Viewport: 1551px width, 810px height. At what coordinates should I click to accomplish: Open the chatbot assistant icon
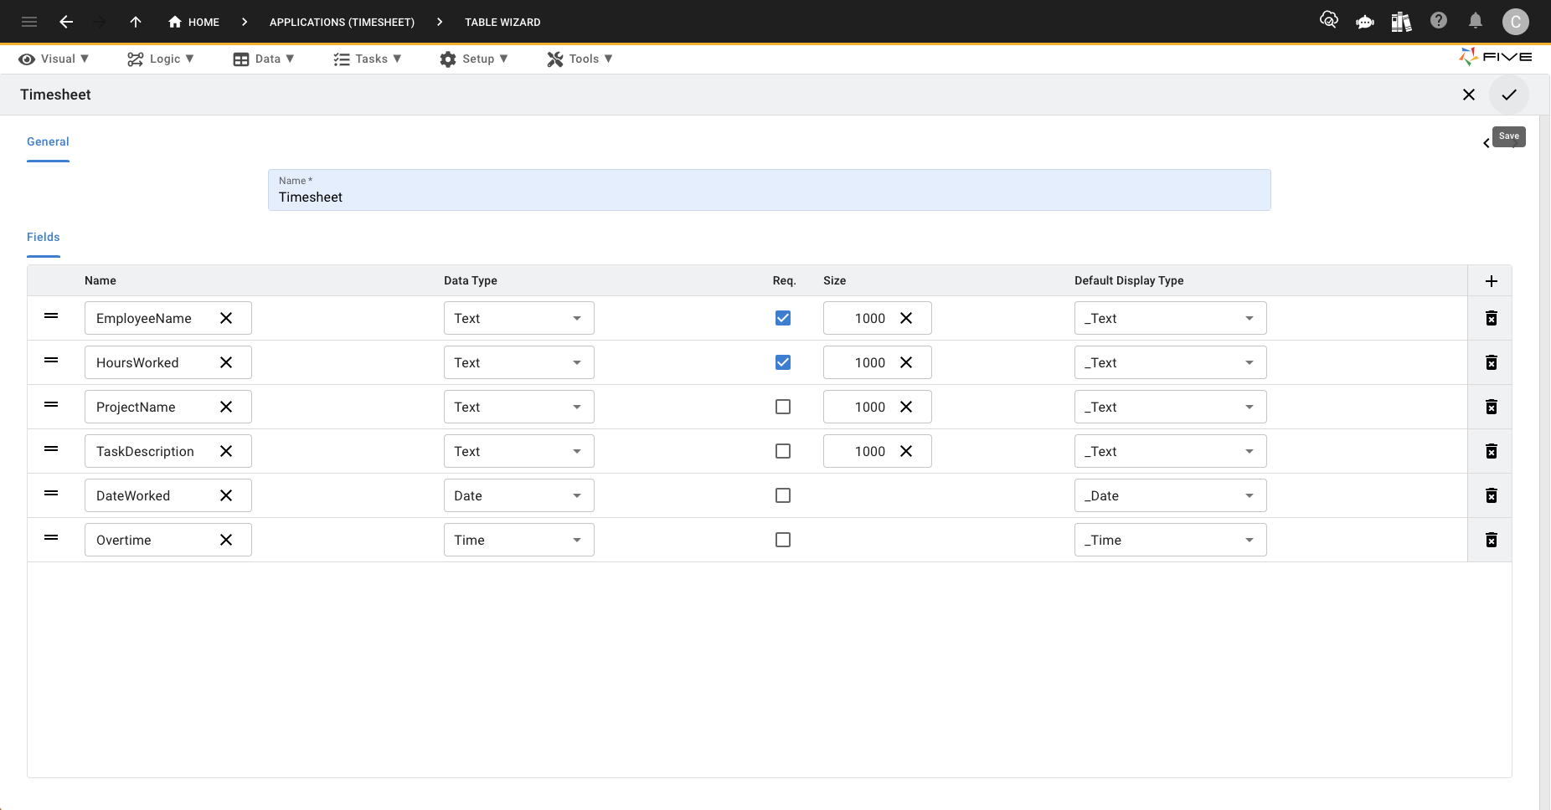(x=1365, y=21)
